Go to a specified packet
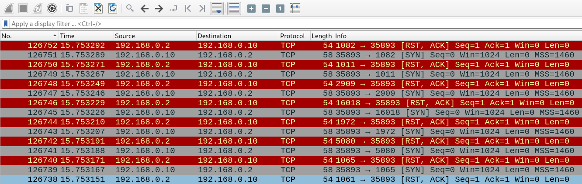The width and height of the screenshot is (582, 184). (x=173, y=8)
